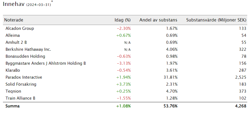The image size is (251, 113).
Task: Click the Summa total row label
Action: click(x=12, y=106)
